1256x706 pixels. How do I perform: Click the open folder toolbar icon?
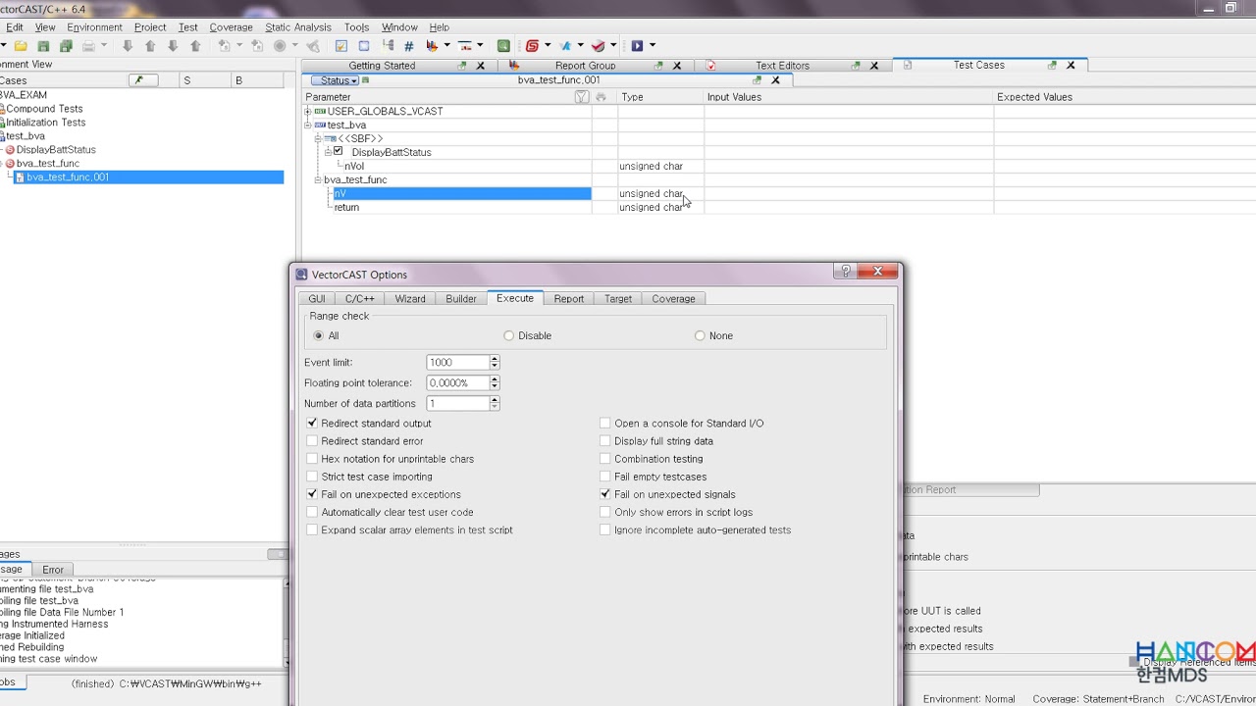point(21,46)
